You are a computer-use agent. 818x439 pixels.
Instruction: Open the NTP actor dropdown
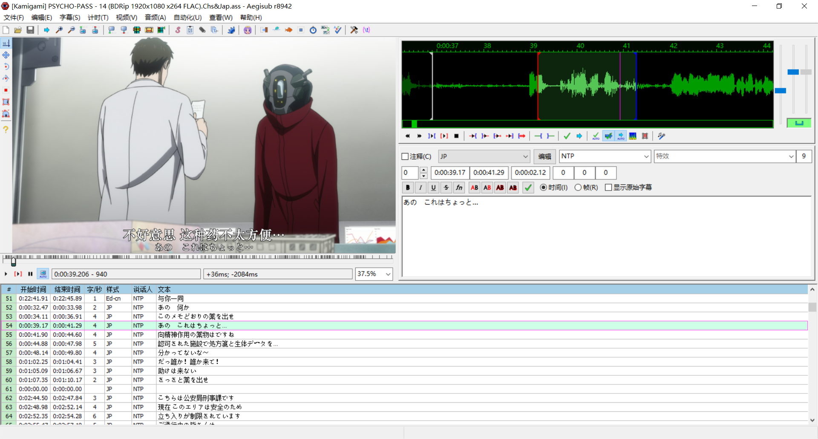(646, 156)
